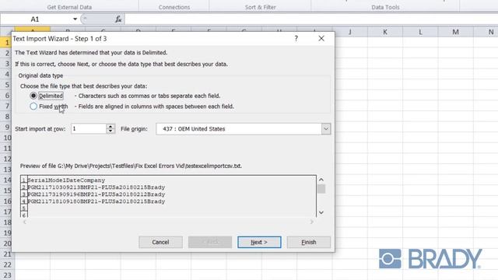
Task: Click the Finish button in the wizard
Action: [309, 242]
